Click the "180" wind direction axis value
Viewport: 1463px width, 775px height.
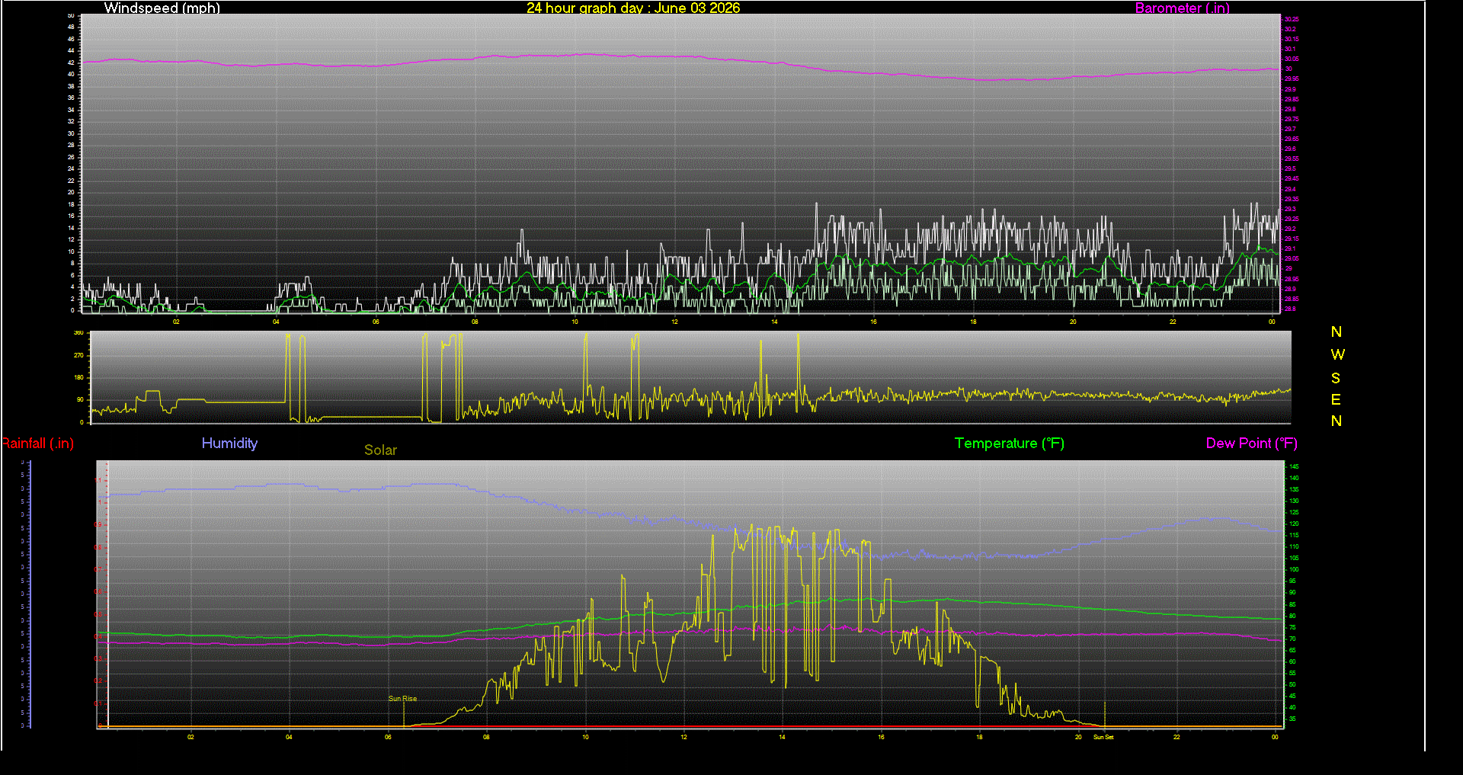tap(78, 377)
